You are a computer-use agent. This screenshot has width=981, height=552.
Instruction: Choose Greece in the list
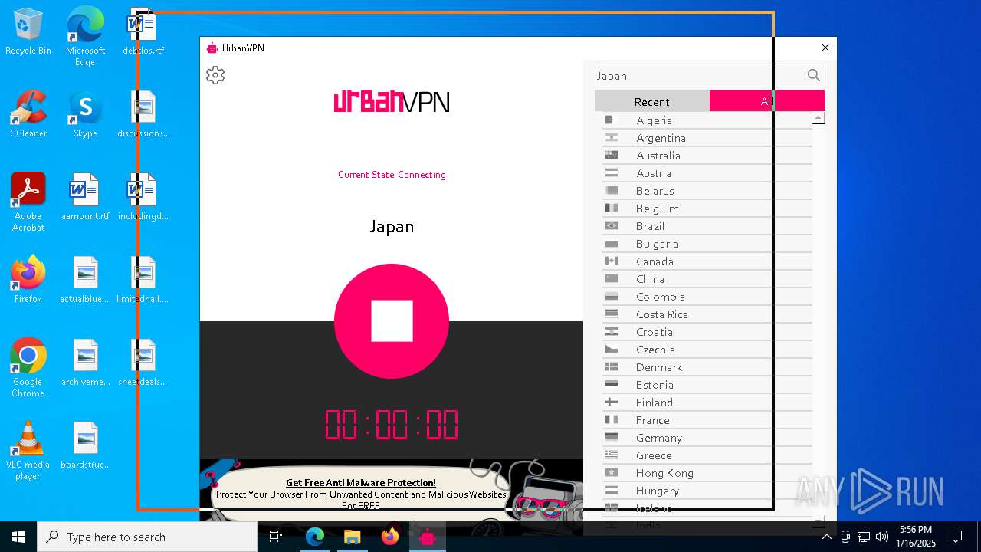pos(707,455)
